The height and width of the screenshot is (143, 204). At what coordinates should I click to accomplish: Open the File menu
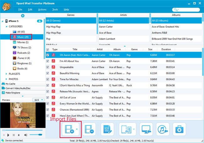click(x=20, y=9)
